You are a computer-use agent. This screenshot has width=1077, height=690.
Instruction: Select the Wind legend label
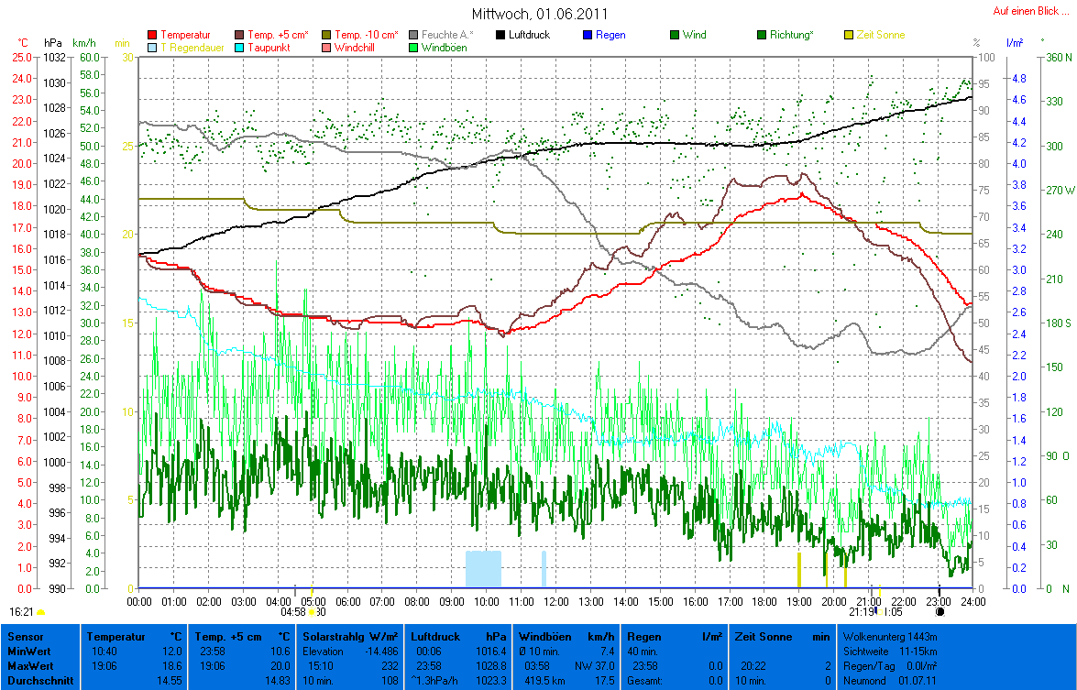tap(695, 35)
